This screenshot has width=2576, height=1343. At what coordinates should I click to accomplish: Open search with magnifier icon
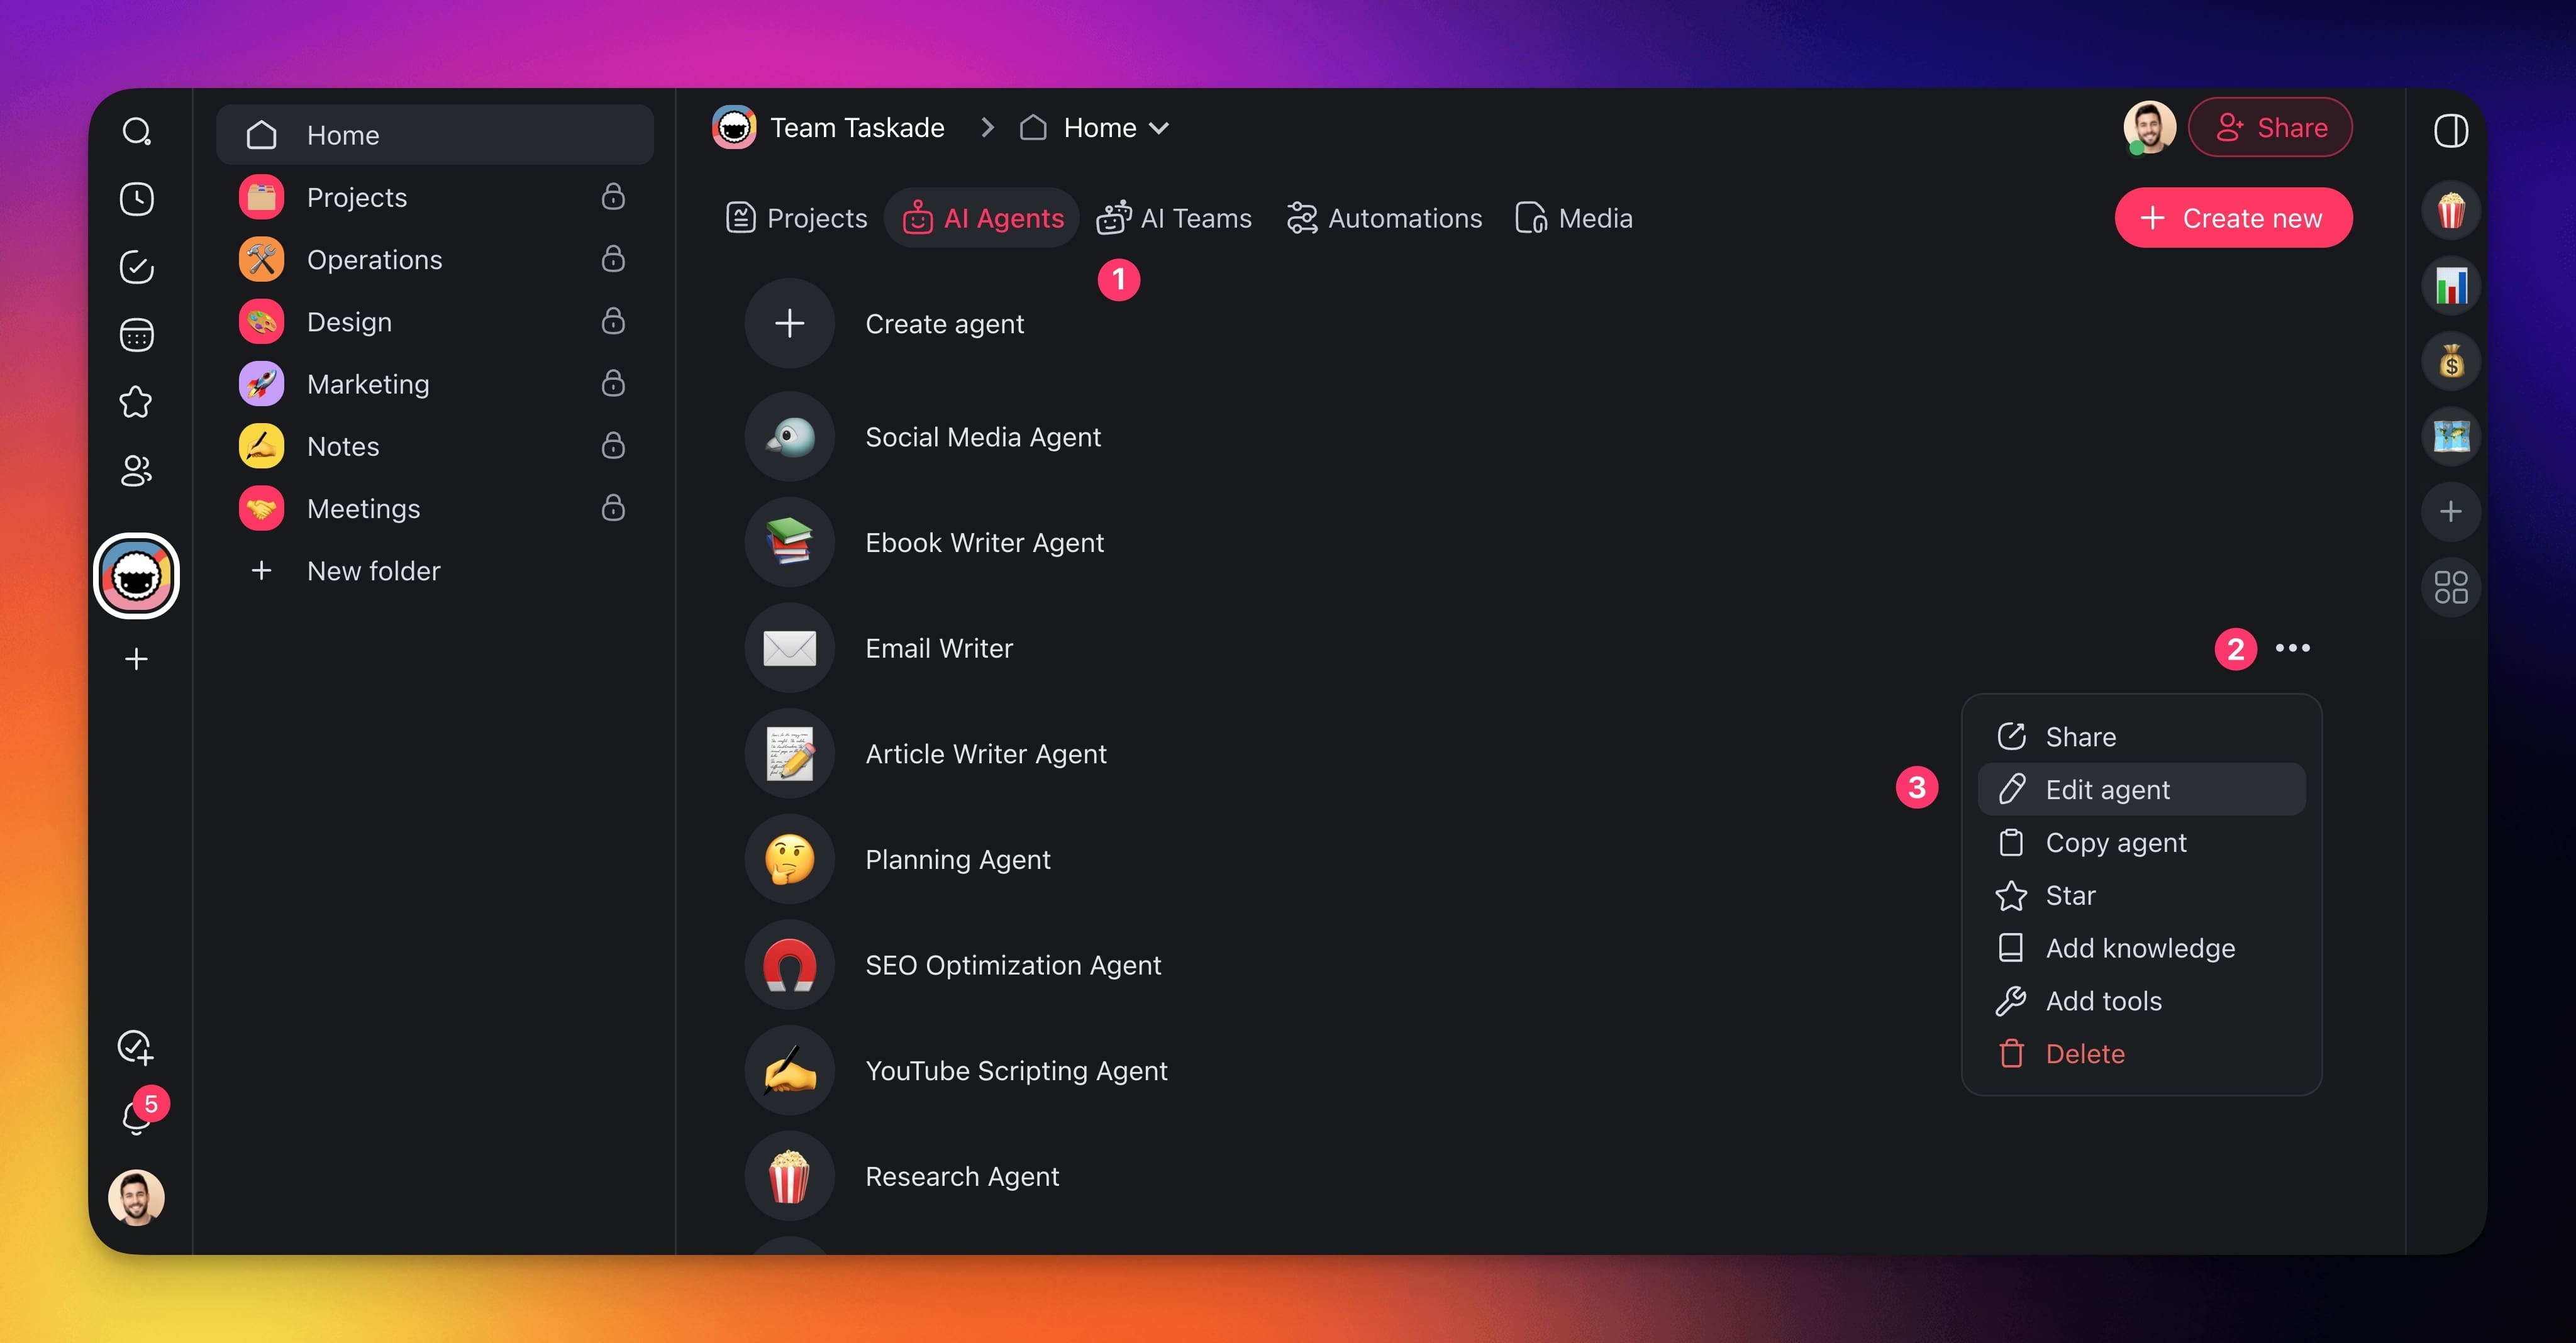click(x=136, y=131)
